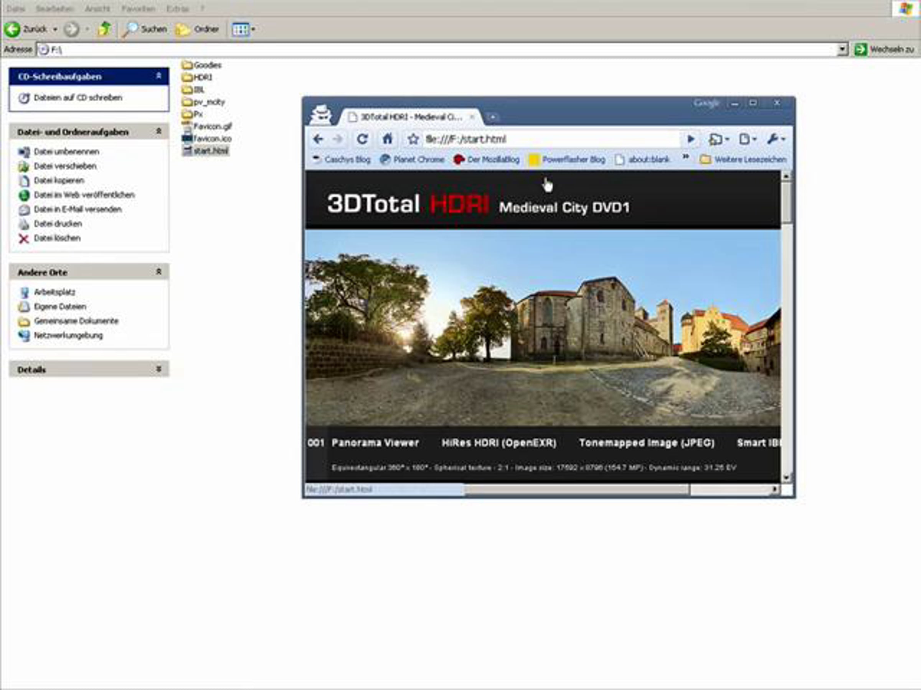
Task: Click the HiRes HDRI (OpenEXR) link
Action: [499, 442]
